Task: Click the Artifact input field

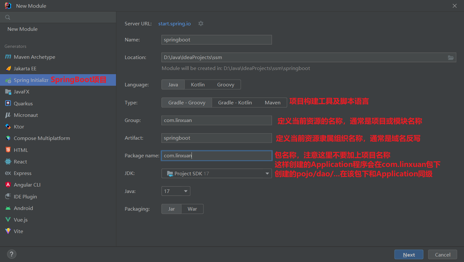Action: [217, 138]
